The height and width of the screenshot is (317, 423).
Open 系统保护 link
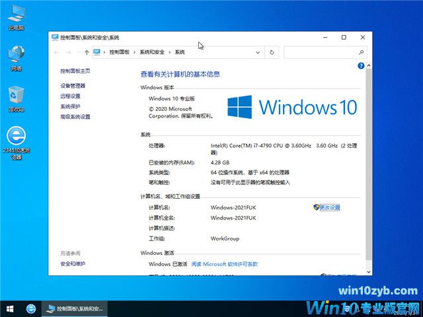pos(70,106)
